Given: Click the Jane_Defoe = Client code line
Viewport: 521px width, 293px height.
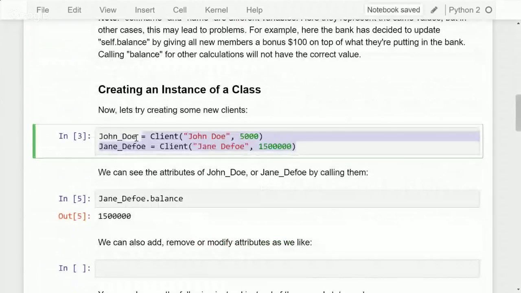Looking at the screenshot, I should point(197,146).
